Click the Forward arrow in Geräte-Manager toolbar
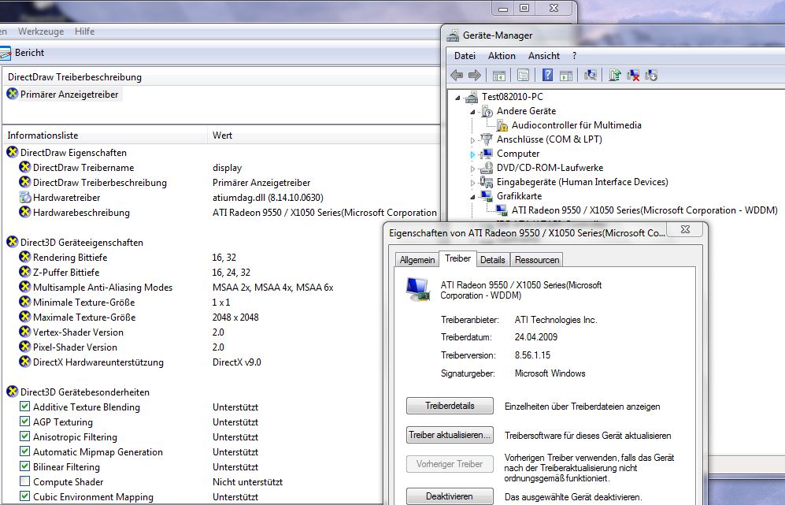This screenshot has width=785, height=505. tap(475, 75)
